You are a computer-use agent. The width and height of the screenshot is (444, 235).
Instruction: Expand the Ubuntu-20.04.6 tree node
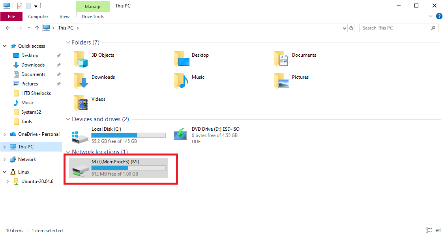tap(8, 181)
